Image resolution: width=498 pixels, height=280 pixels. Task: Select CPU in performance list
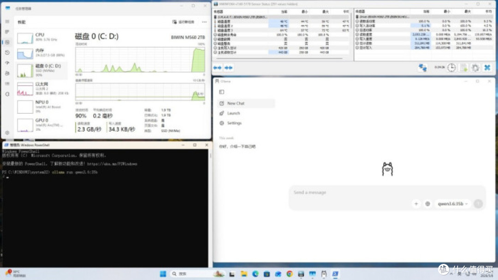tap(42, 37)
